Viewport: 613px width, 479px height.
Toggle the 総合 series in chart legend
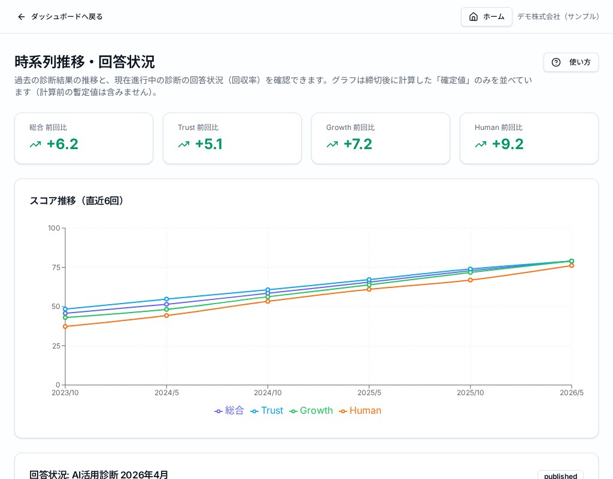[229, 411]
